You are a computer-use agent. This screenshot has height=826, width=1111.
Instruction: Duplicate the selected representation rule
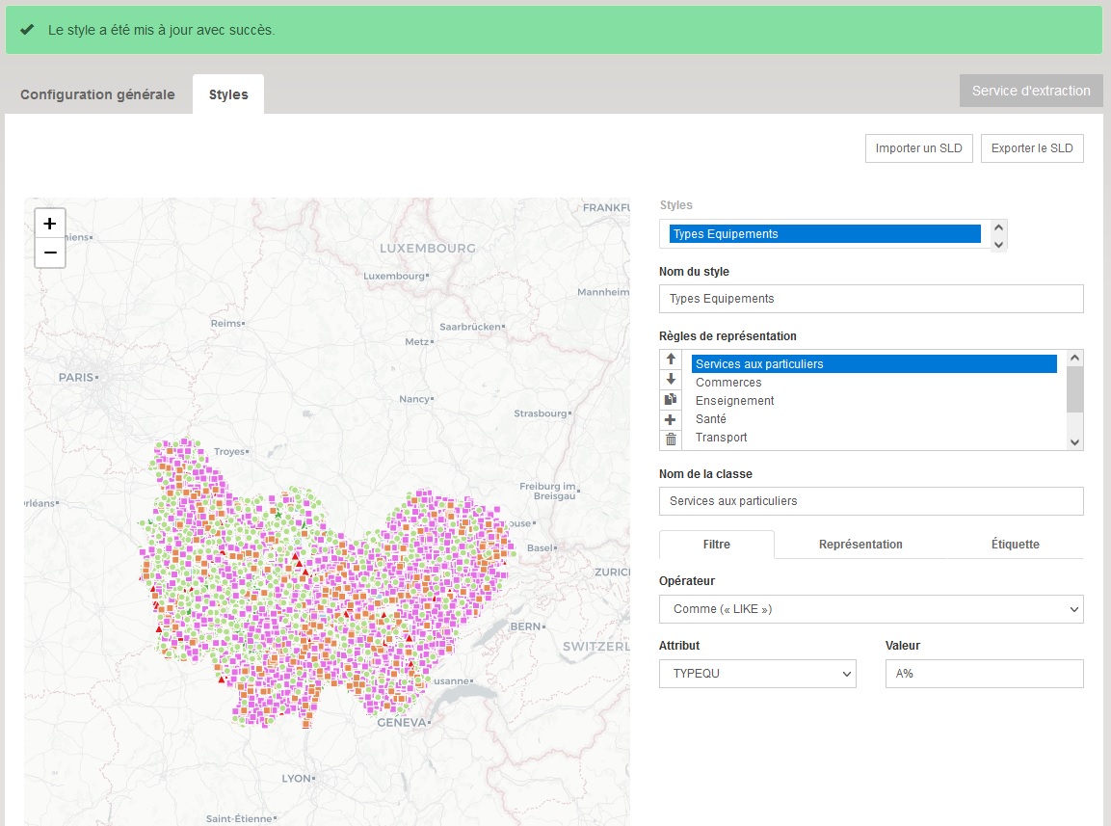click(x=671, y=399)
